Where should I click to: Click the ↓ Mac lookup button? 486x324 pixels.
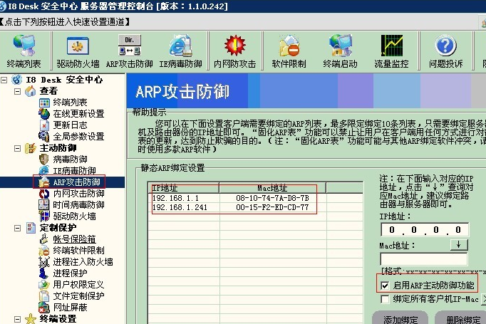(459, 245)
